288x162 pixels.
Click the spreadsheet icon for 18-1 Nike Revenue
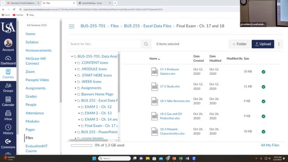pyautogui.click(x=154, y=101)
